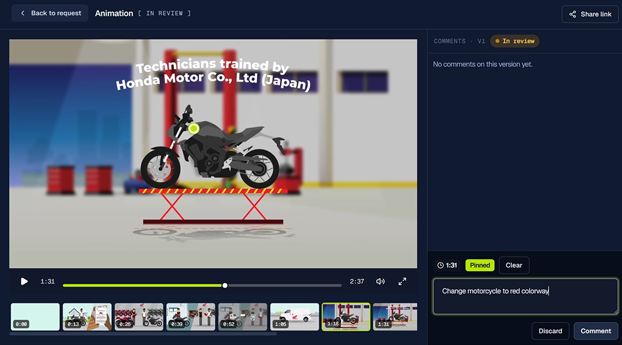The image size is (622, 345).
Task: Click the COMMENTS · V1 header
Action: [460, 41]
